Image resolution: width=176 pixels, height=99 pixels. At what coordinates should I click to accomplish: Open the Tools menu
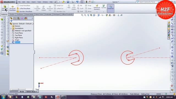[x=39, y=2]
